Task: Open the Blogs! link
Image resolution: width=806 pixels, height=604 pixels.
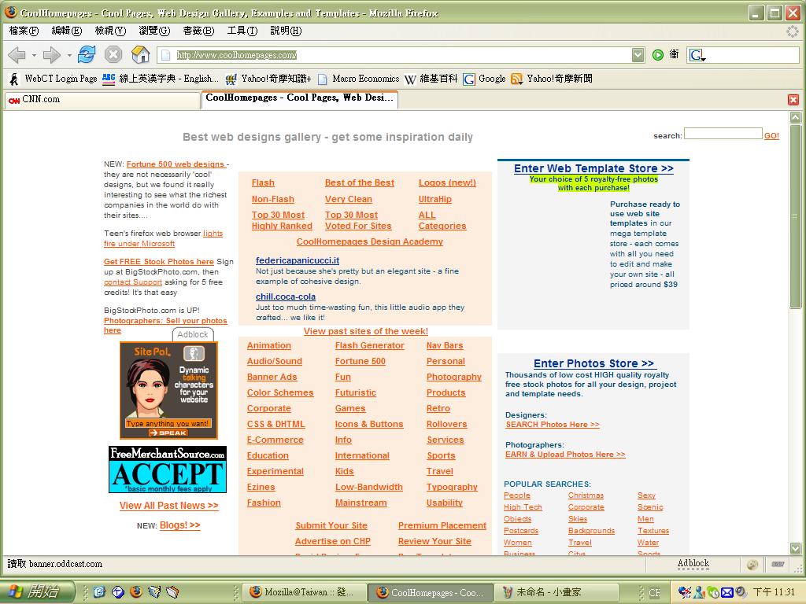Action: 180,525
